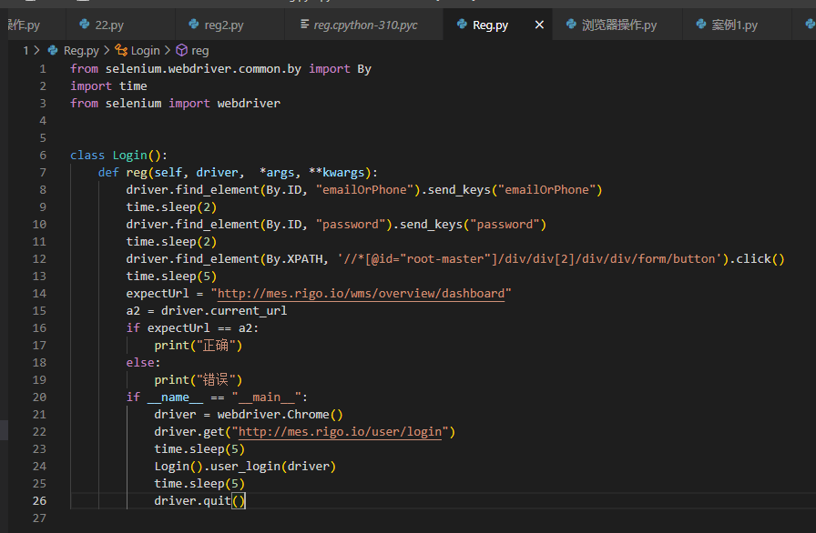The height and width of the screenshot is (533, 816).
Task: Click the Python icon on 22.py tab
Action: [x=85, y=25]
